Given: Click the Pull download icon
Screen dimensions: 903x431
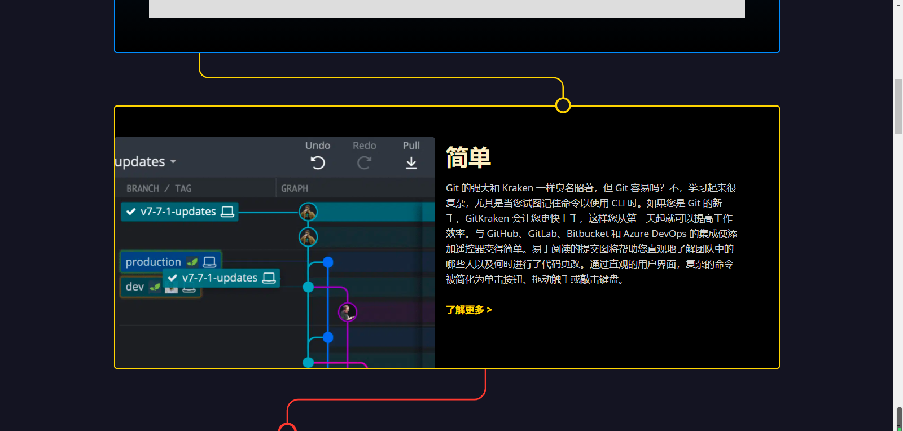Looking at the screenshot, I should tap(411, 163).
